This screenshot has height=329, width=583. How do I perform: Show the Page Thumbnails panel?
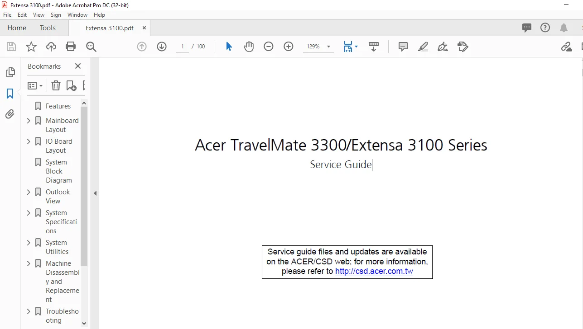coord(10,72)
